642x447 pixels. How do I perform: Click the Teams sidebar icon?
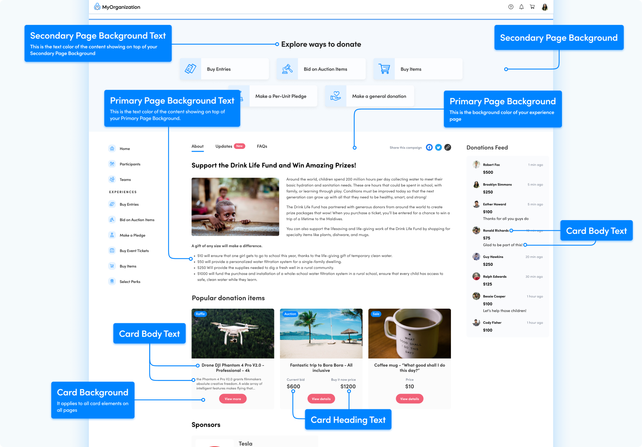112,179
